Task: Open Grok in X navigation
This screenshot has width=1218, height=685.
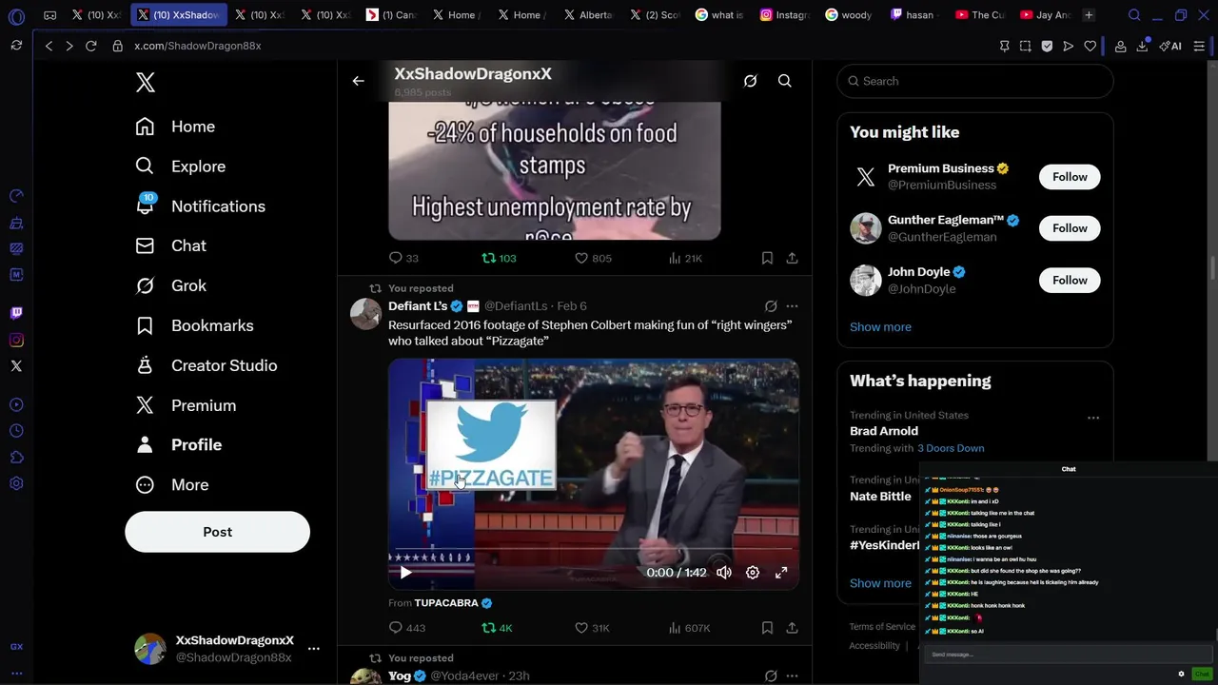Action: 170,285
